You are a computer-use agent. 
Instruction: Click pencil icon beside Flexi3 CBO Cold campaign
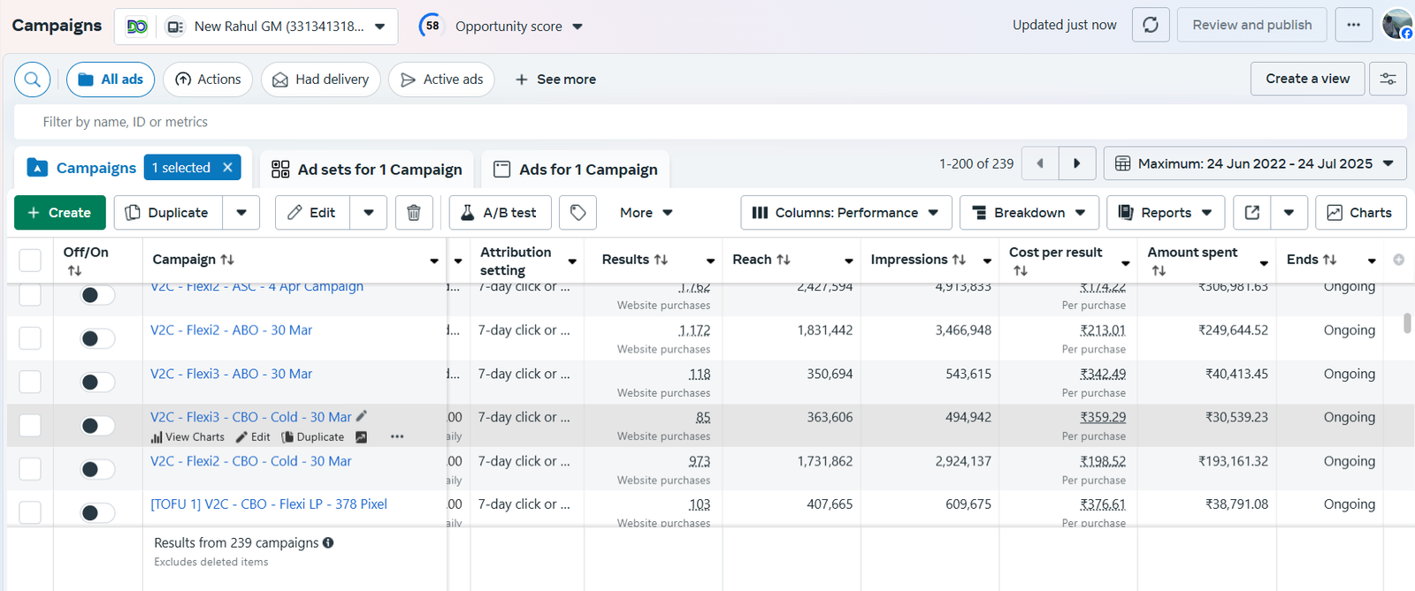point(361,416)
